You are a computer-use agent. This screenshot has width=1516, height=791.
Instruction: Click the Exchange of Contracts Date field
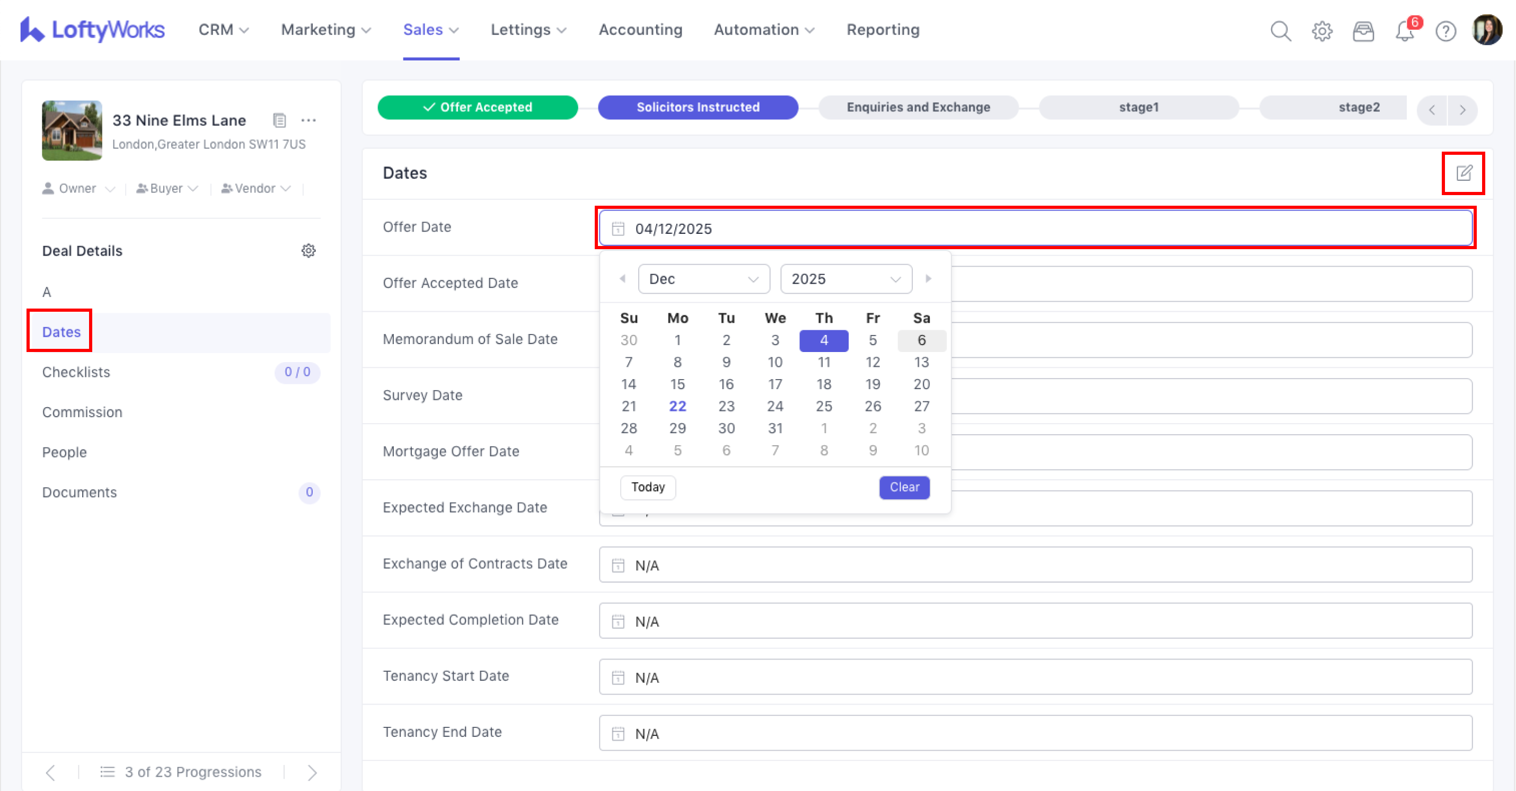1035,565
